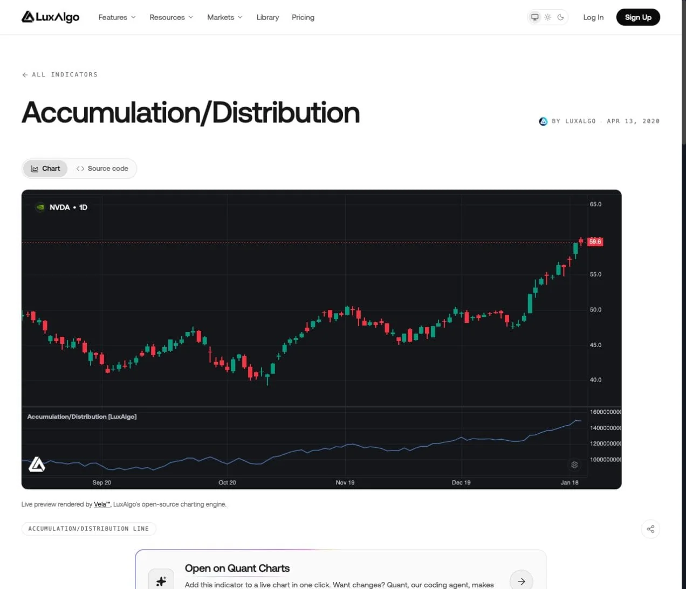This screenshot has width=686, height=589.
Task: Open the Pricing page
Action: pyautogui.click(x=303, y=17)
